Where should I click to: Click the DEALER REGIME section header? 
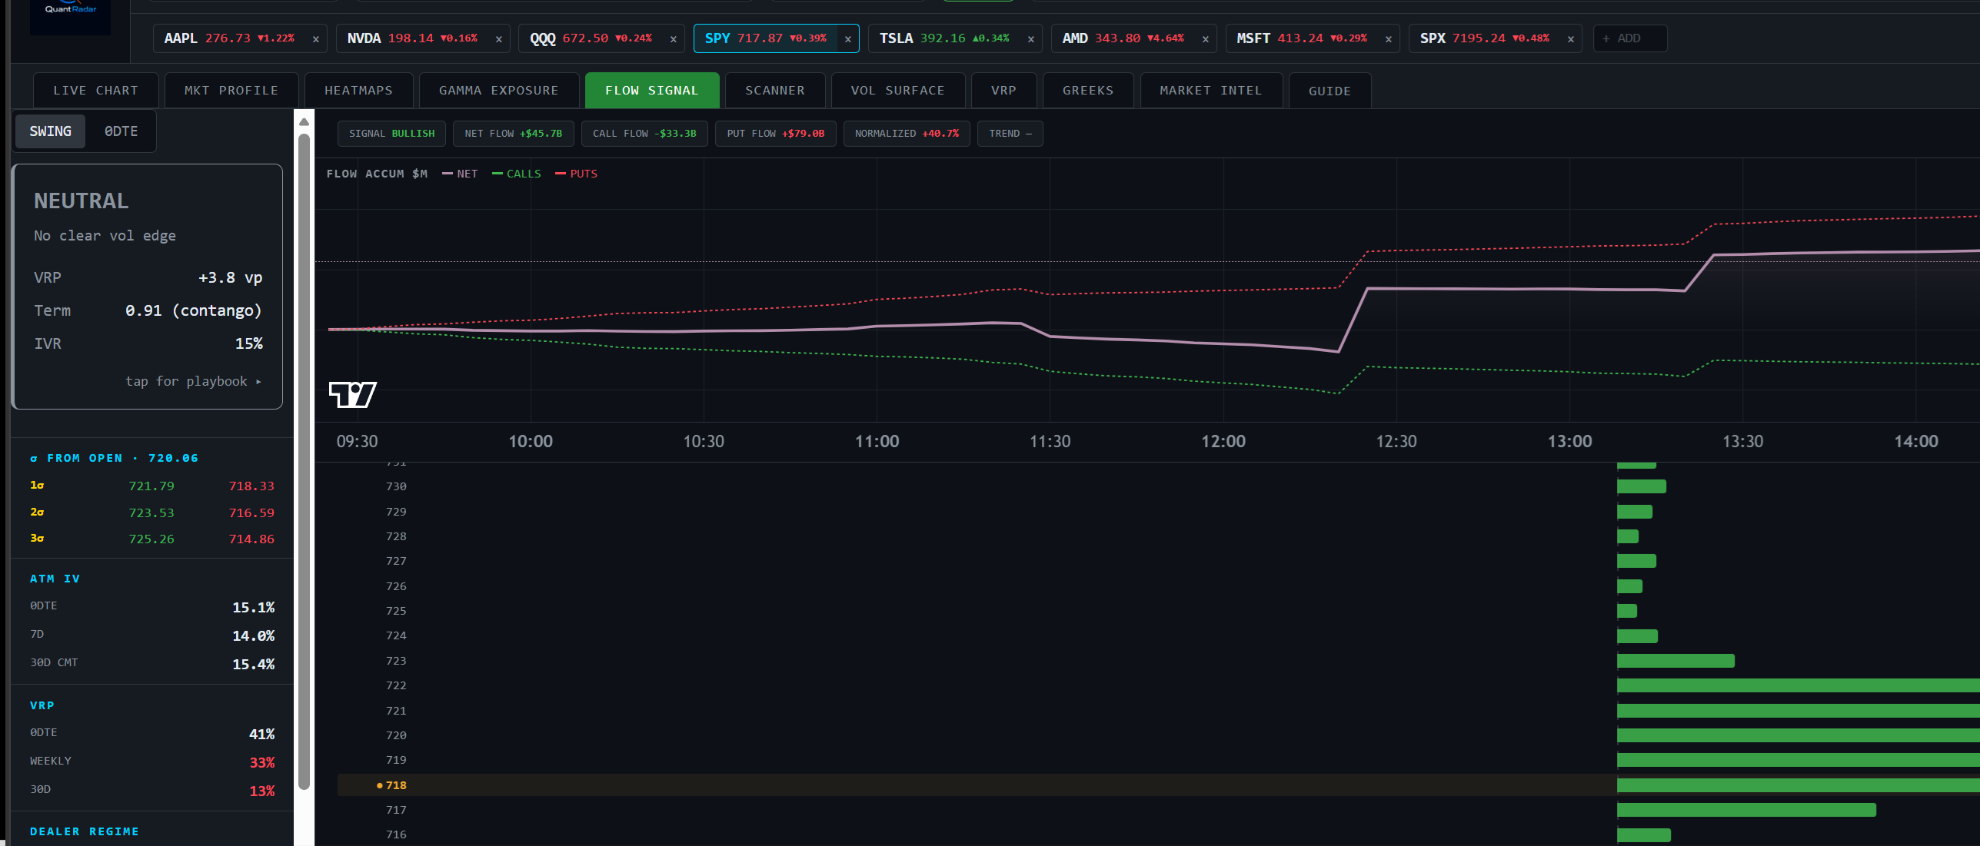coord(85,832)
